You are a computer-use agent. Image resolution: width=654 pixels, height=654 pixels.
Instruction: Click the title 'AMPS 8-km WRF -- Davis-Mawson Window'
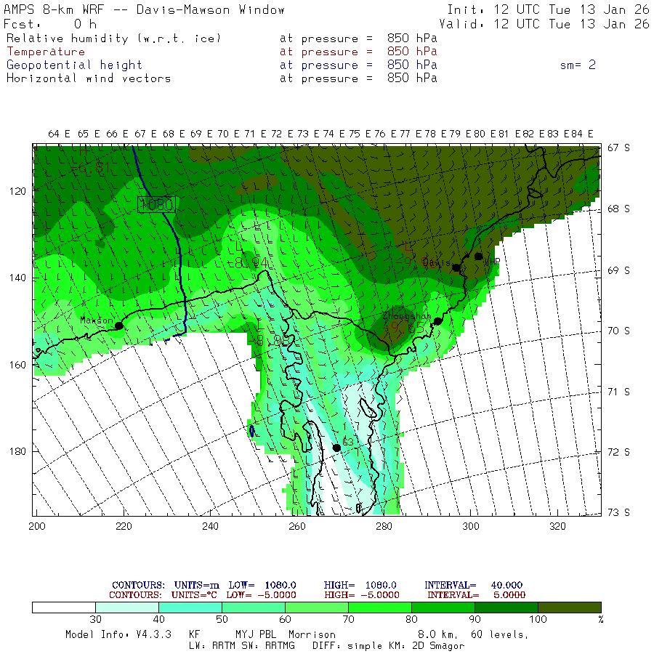coord(144,9)
